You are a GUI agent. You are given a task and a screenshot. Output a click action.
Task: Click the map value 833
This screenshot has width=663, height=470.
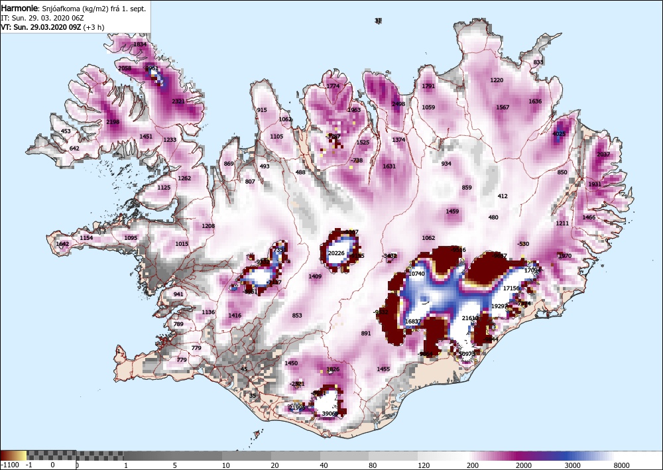[x=538, y=62]
